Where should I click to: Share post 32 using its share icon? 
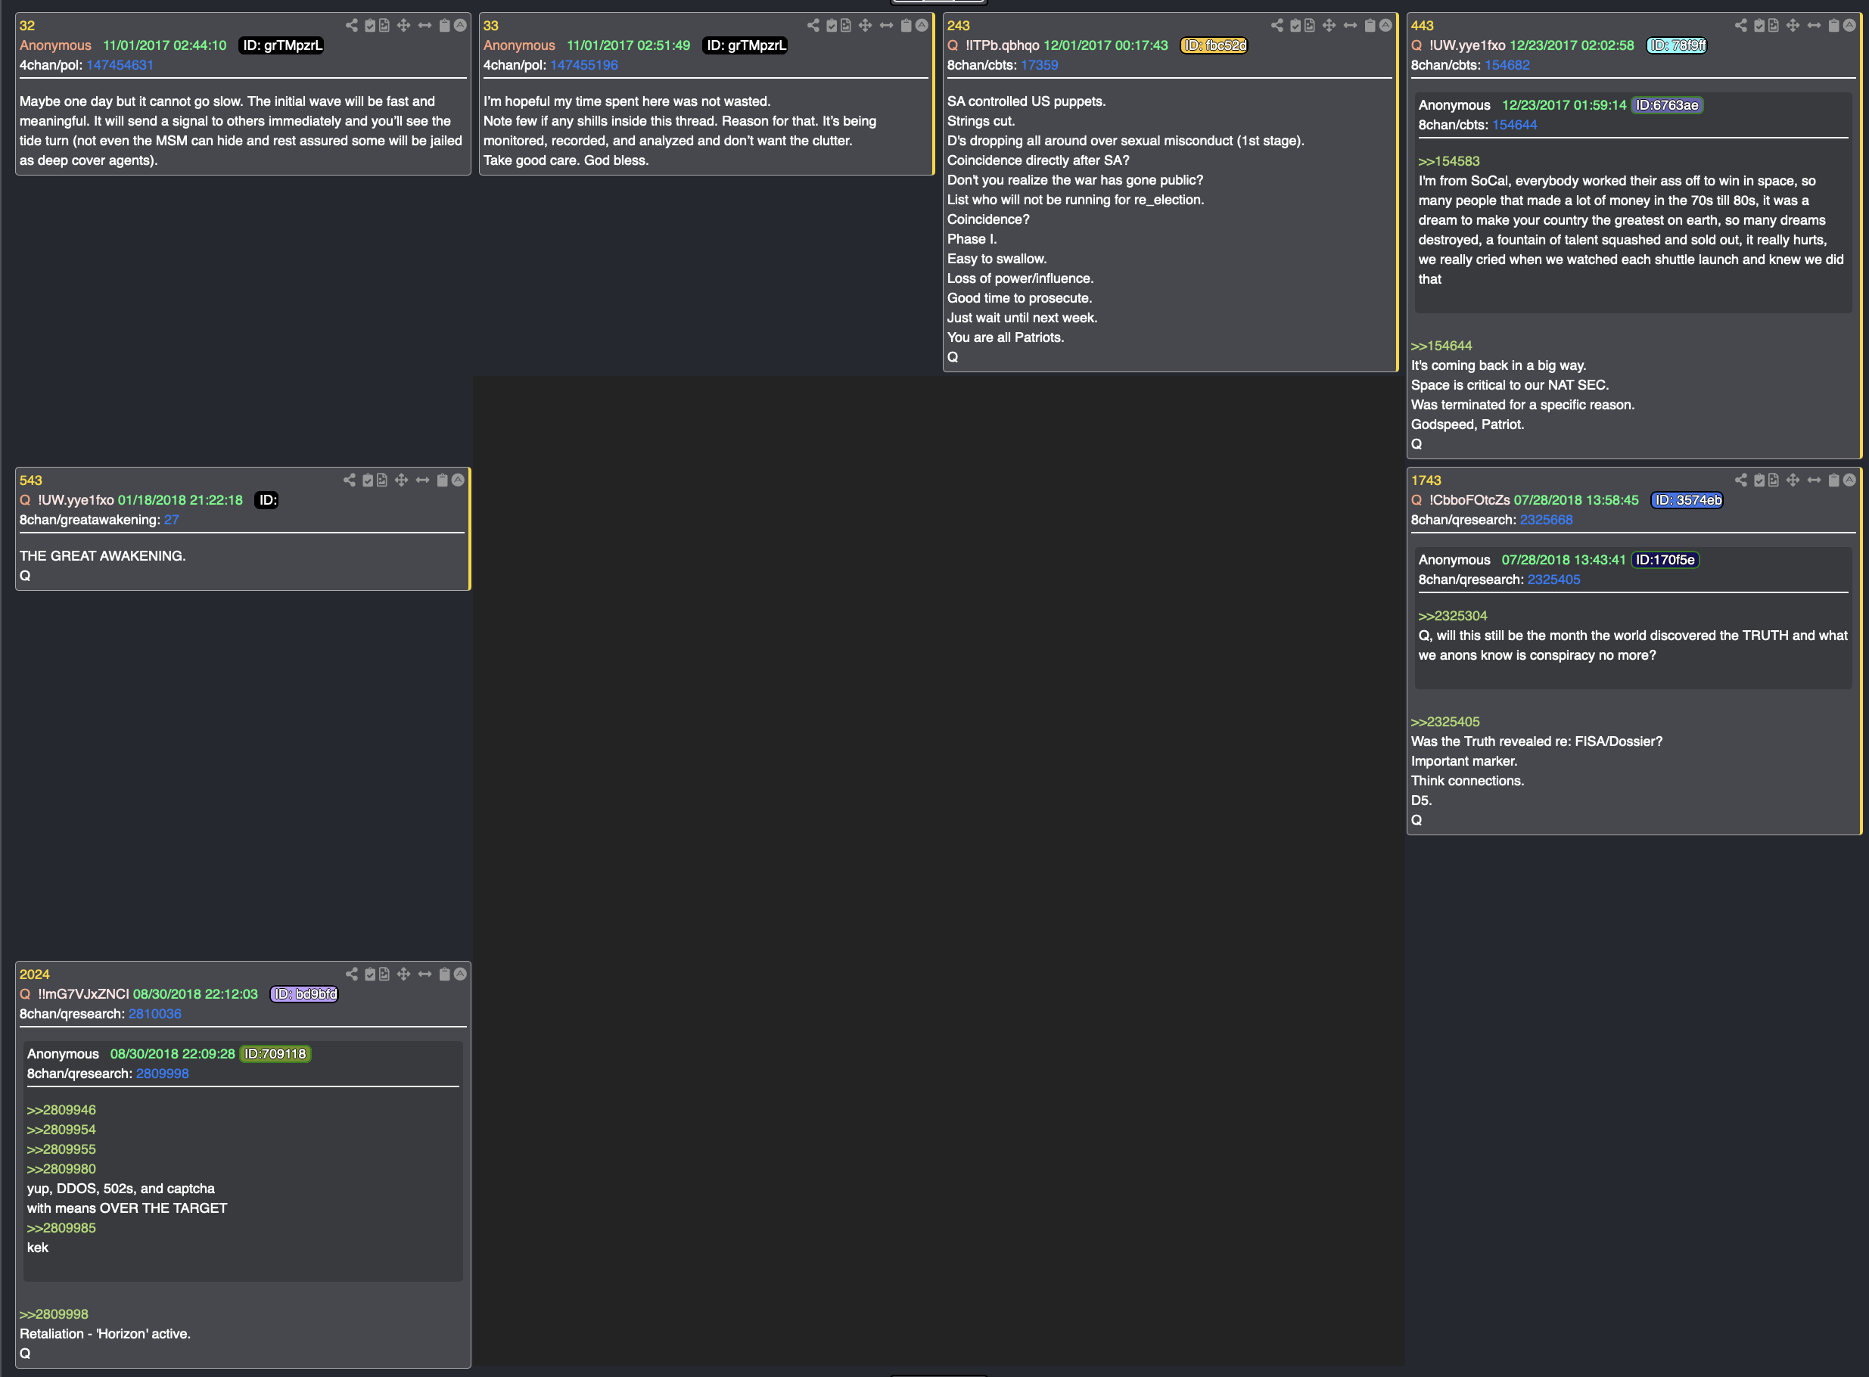[x=352, y=25]
